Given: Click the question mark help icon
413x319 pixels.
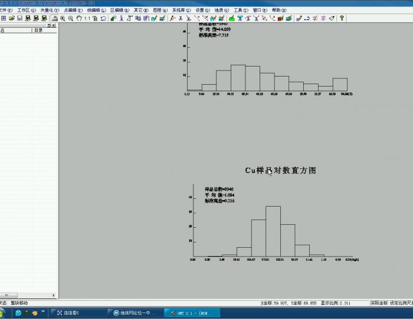Looking at the screenshot, I should coord(342,18).
